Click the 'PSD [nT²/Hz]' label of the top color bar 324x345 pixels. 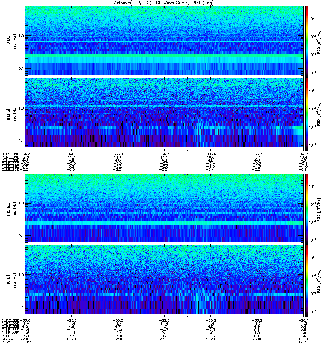[x=319, y=42]
